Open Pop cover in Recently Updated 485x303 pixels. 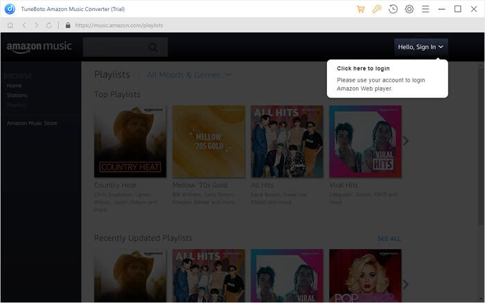tap(365, 275)
